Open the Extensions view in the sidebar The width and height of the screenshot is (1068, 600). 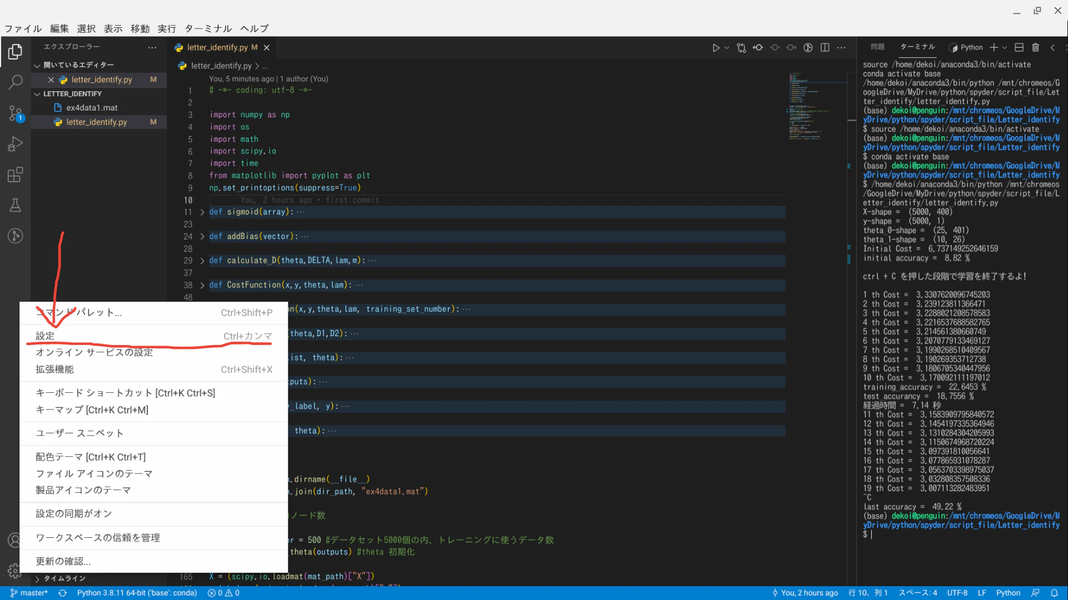click(15, 174)
